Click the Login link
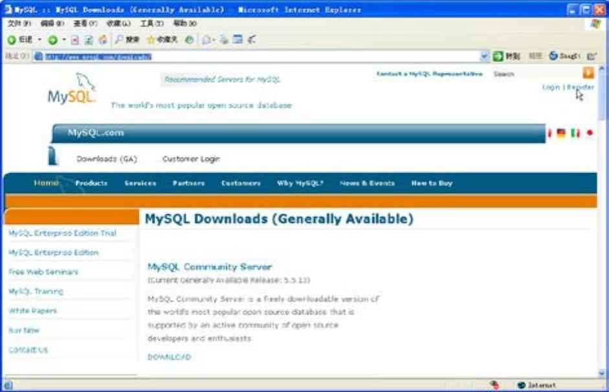 pyautogui.click(x=551, y=87)
